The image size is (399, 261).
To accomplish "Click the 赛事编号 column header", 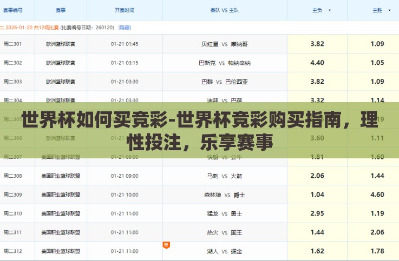I will (x=13, y=10).
